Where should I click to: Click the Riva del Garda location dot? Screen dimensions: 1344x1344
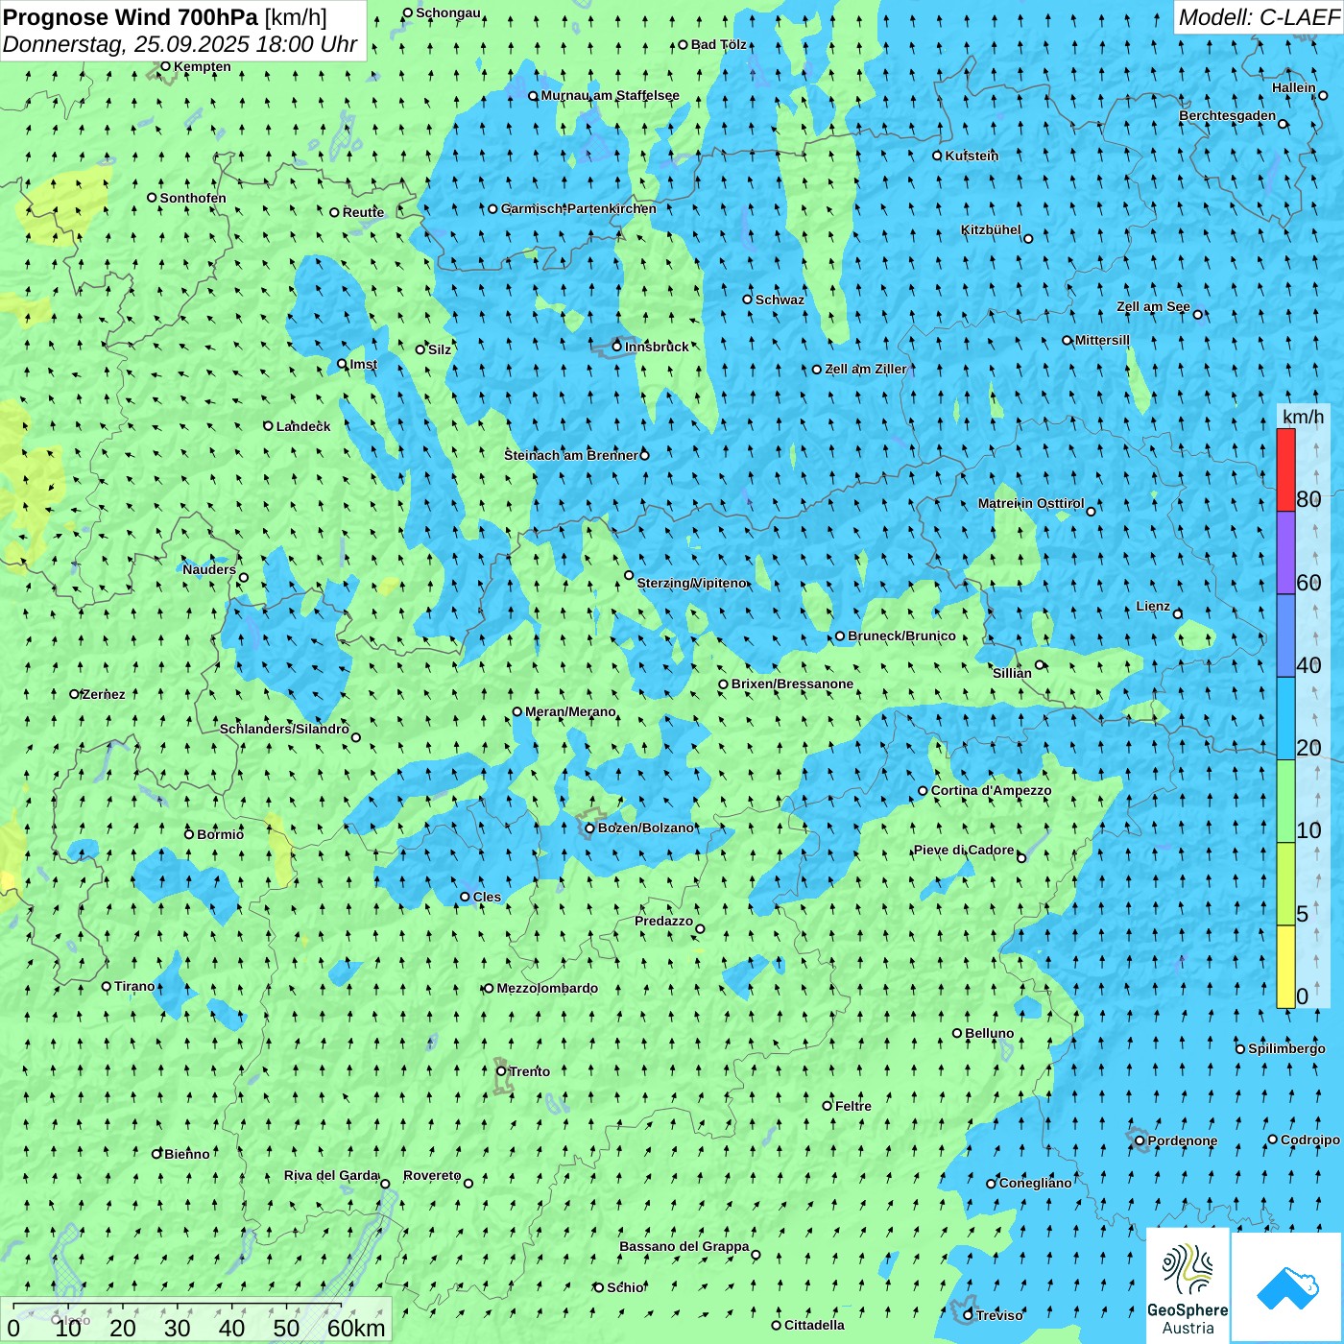[x=386, y=1185]
